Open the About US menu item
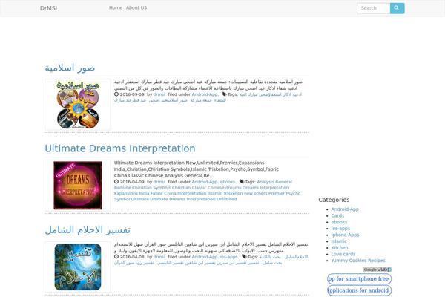 point(136,8)
